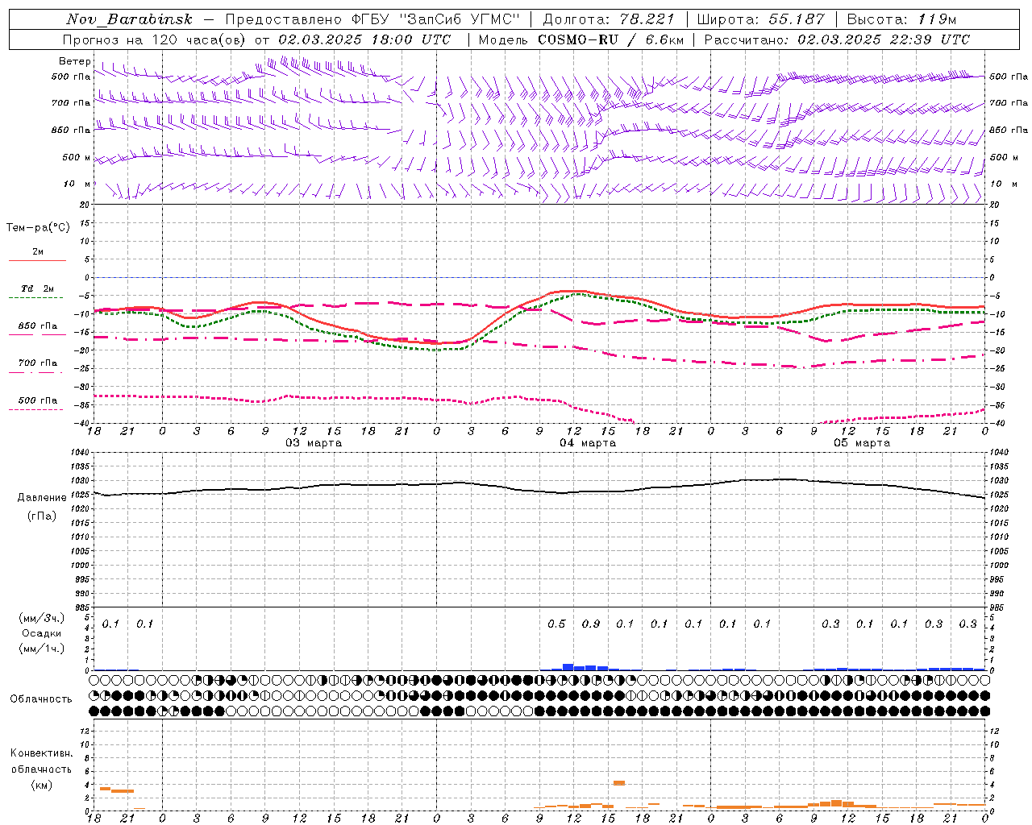Viewport: 1032px width, 825px height.
Task: Select the 'Предоставлено ФГБУ "ЗапСиб УГМС"' text
Action: [x=373, y=19]
